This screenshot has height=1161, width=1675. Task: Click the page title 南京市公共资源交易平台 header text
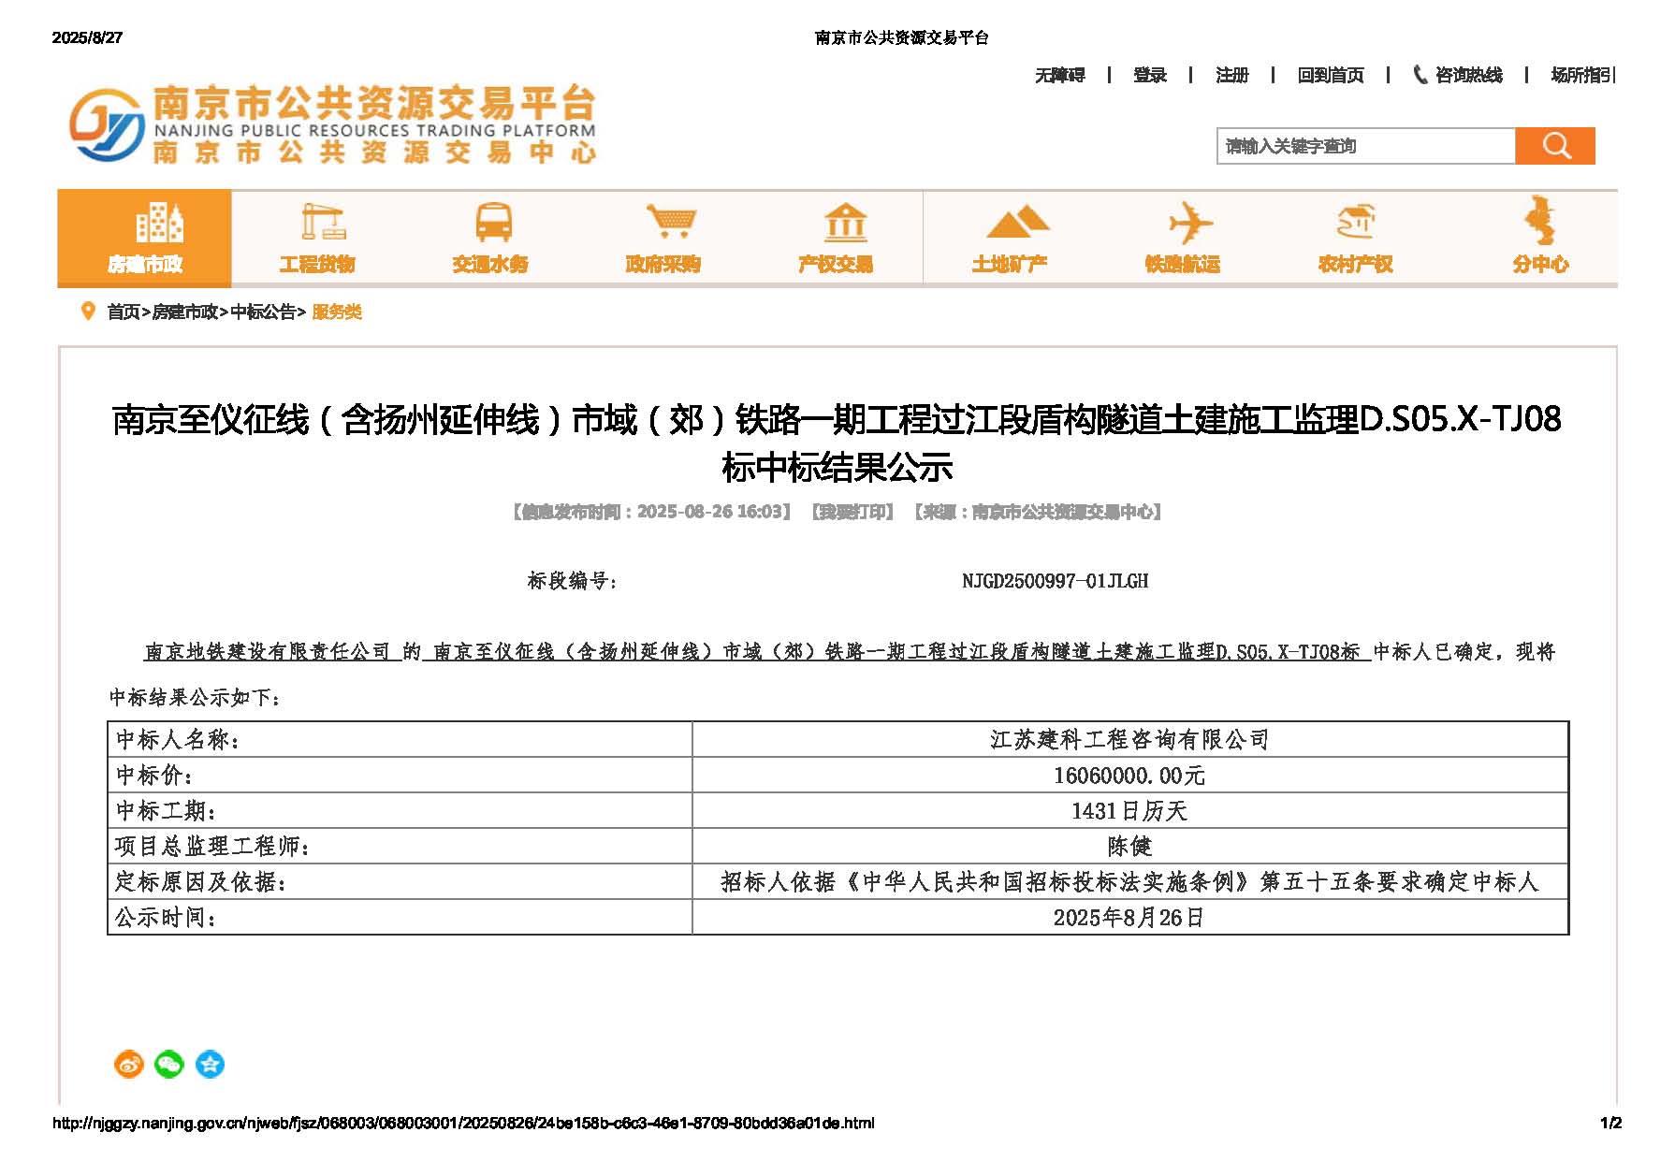902,37
